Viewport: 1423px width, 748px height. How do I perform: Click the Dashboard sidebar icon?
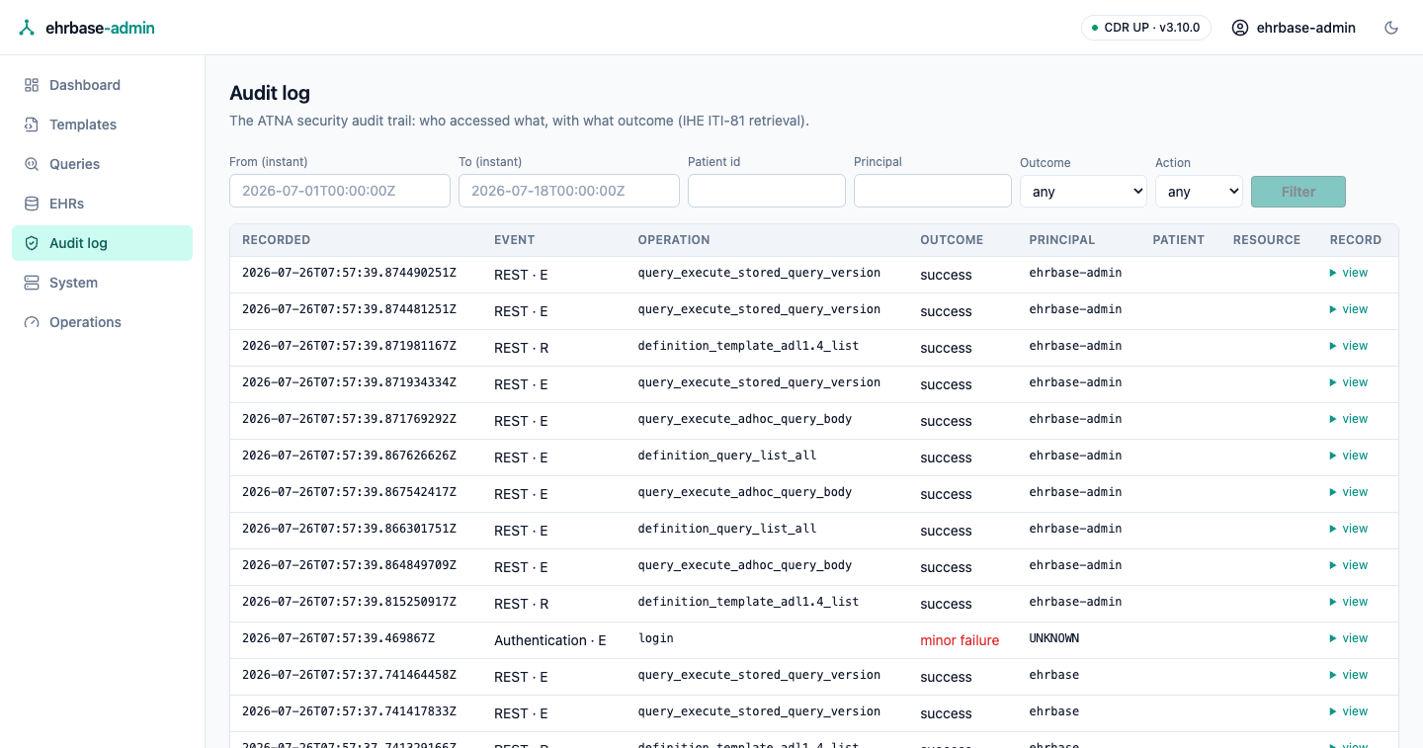tap(32, 85)
